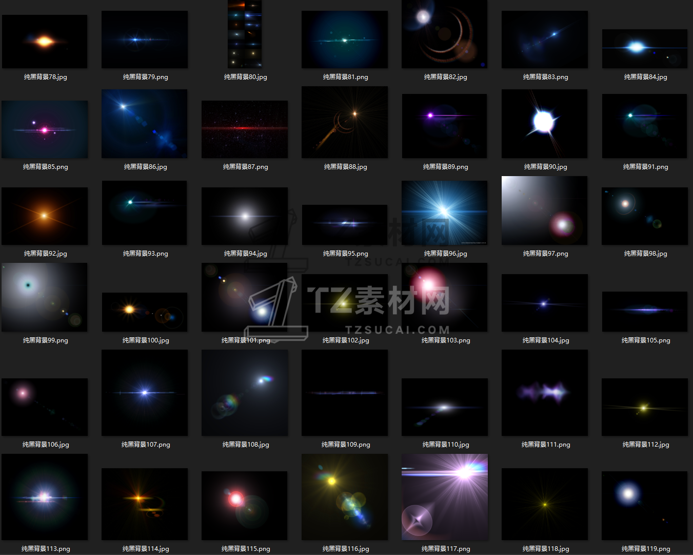Click the file name 纯黑背景79.png

point(146,77)
